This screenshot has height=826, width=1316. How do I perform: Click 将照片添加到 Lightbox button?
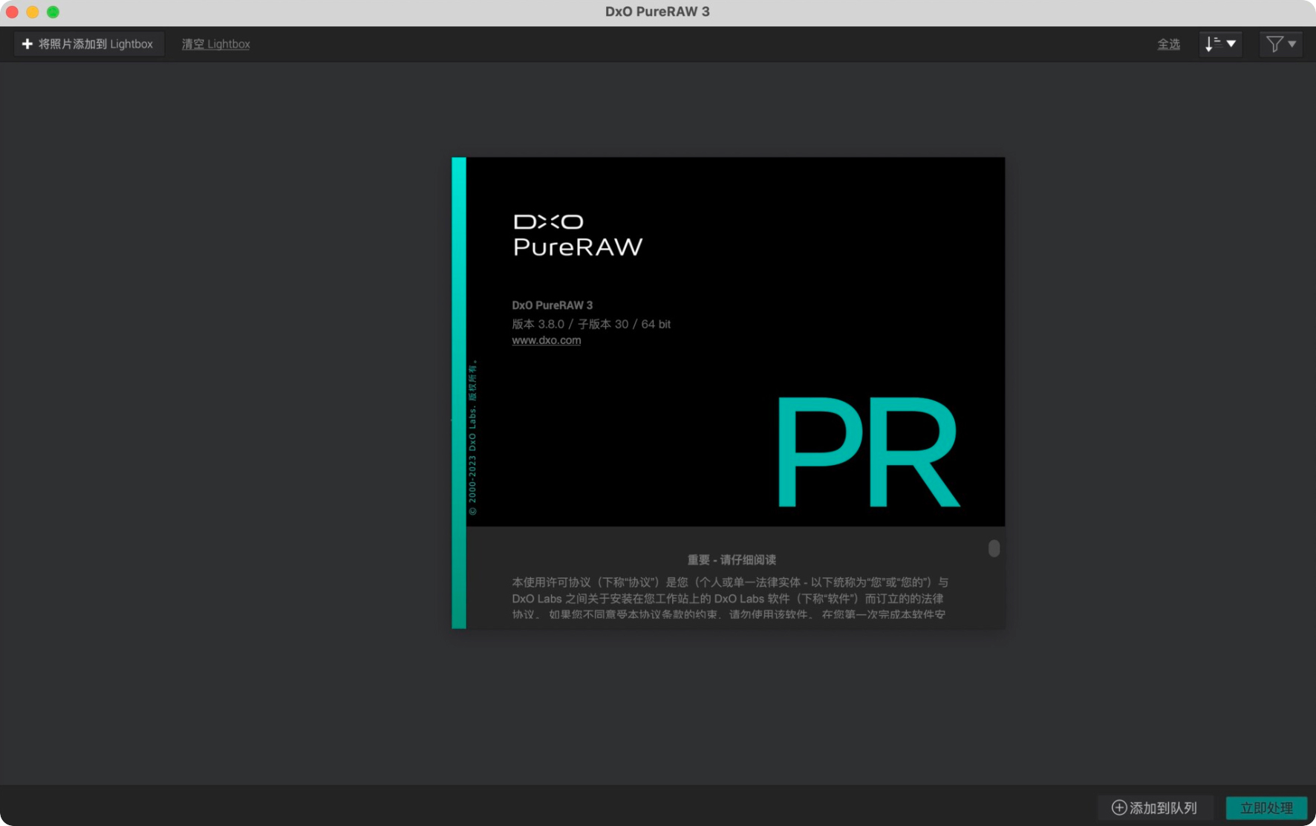coord(88,44)
